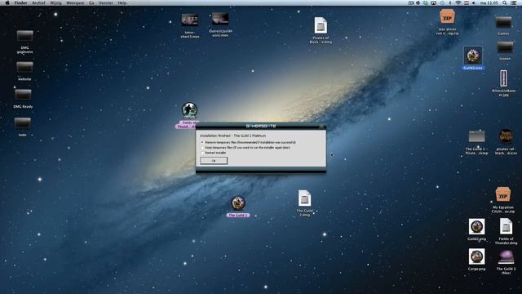
Task: Open Spotlight search magnifier icon
Action: [505, 2]
